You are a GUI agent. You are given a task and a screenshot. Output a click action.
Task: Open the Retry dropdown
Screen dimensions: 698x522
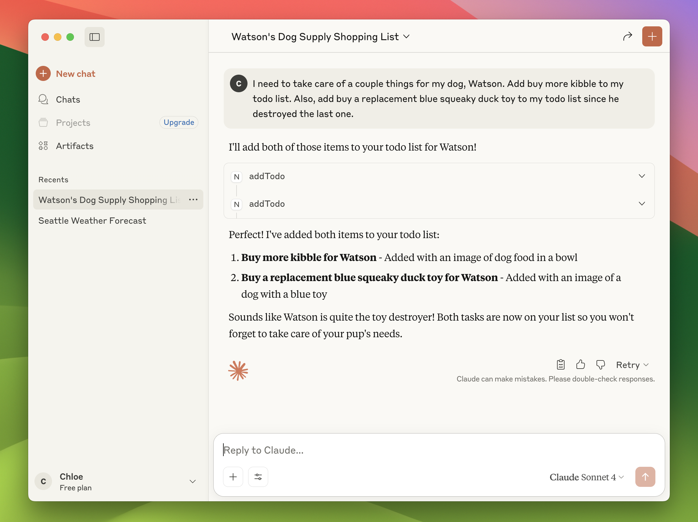coord(632,365)
